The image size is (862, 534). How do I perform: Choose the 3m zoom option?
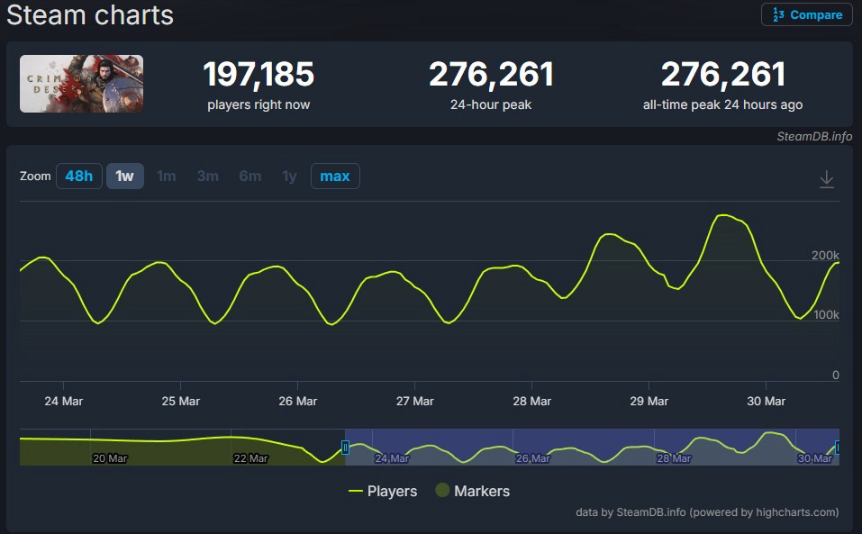pyautogui.click(x=207, y=176)
